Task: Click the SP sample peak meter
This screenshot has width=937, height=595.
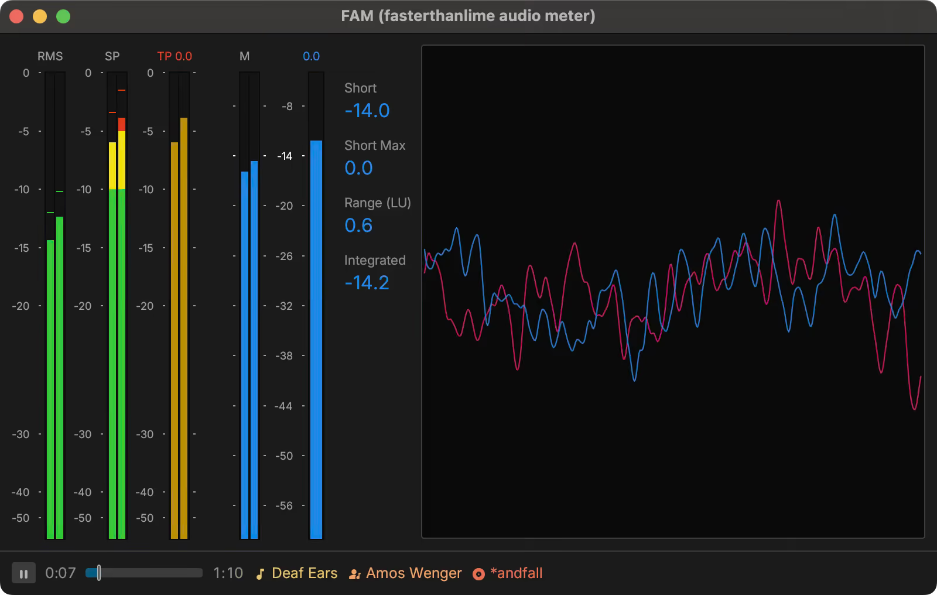Action: click(x=117, y=351)
